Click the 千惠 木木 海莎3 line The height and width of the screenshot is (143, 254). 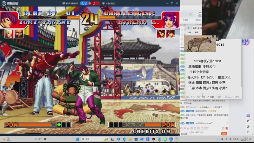[x=208, y=88]
